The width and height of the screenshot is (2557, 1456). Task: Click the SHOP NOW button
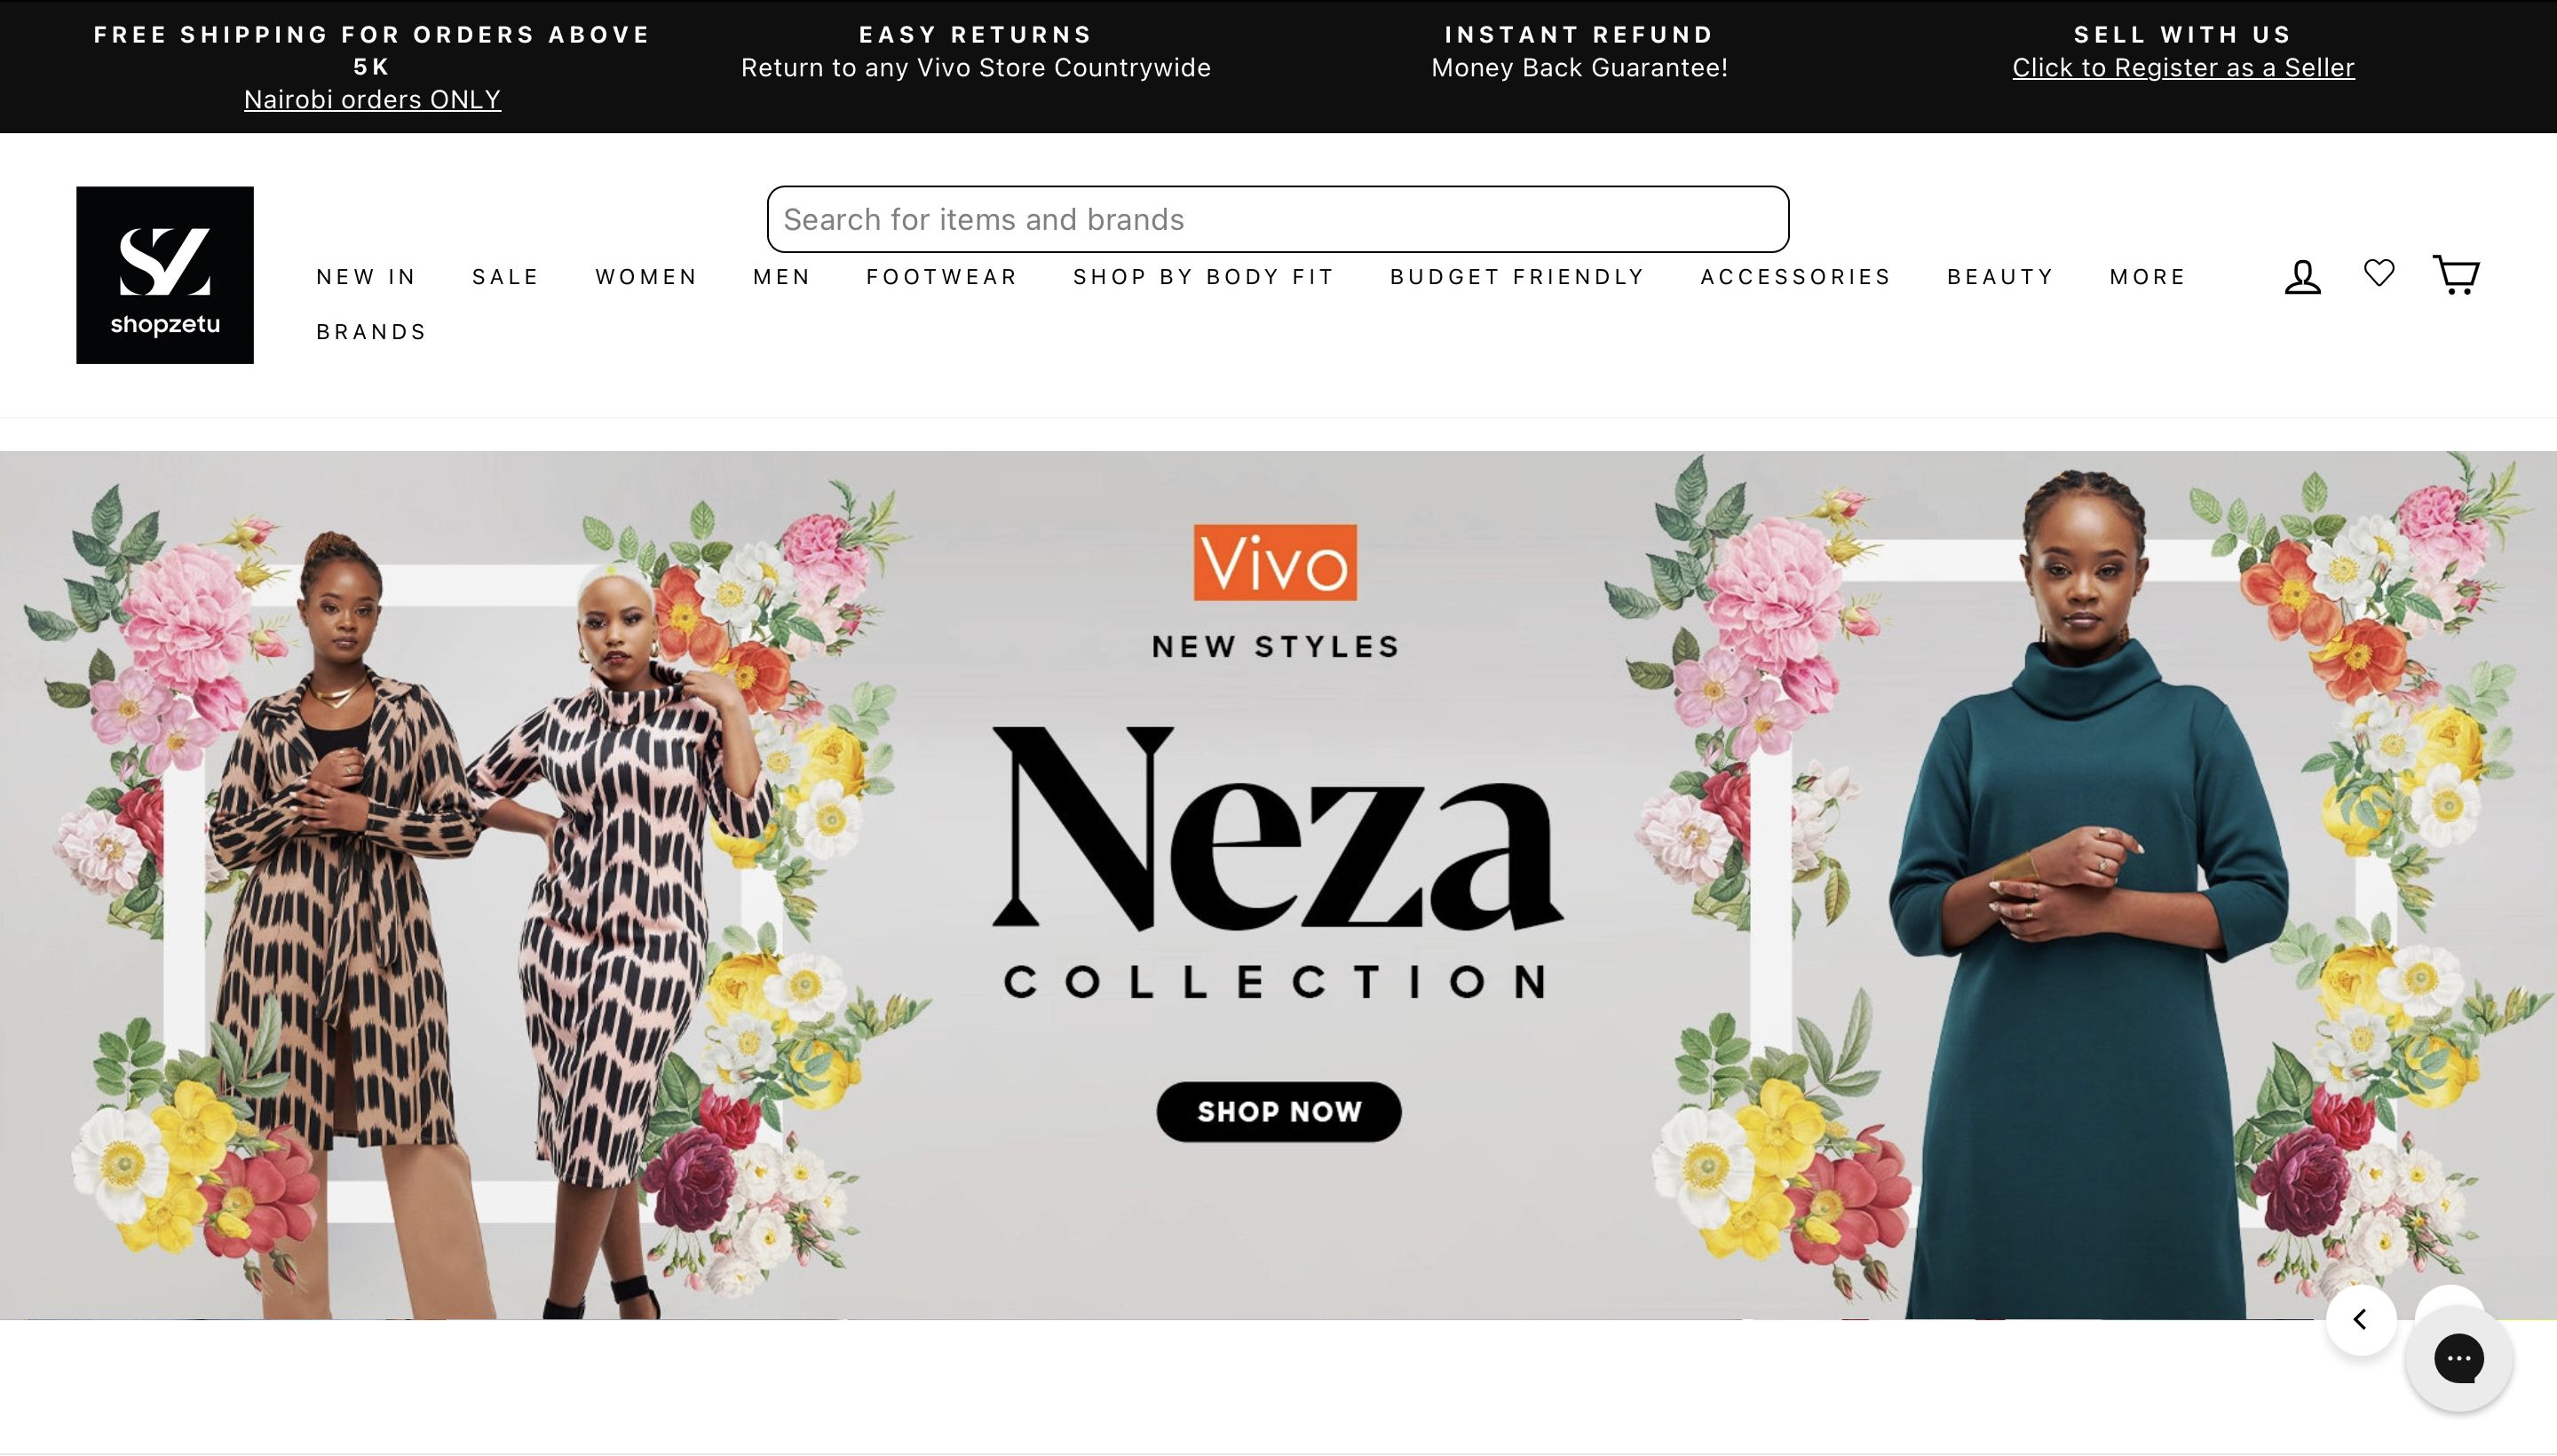[1279, 1112]
